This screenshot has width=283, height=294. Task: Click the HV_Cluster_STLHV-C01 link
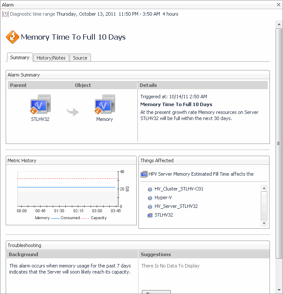(x=179, y=189)
